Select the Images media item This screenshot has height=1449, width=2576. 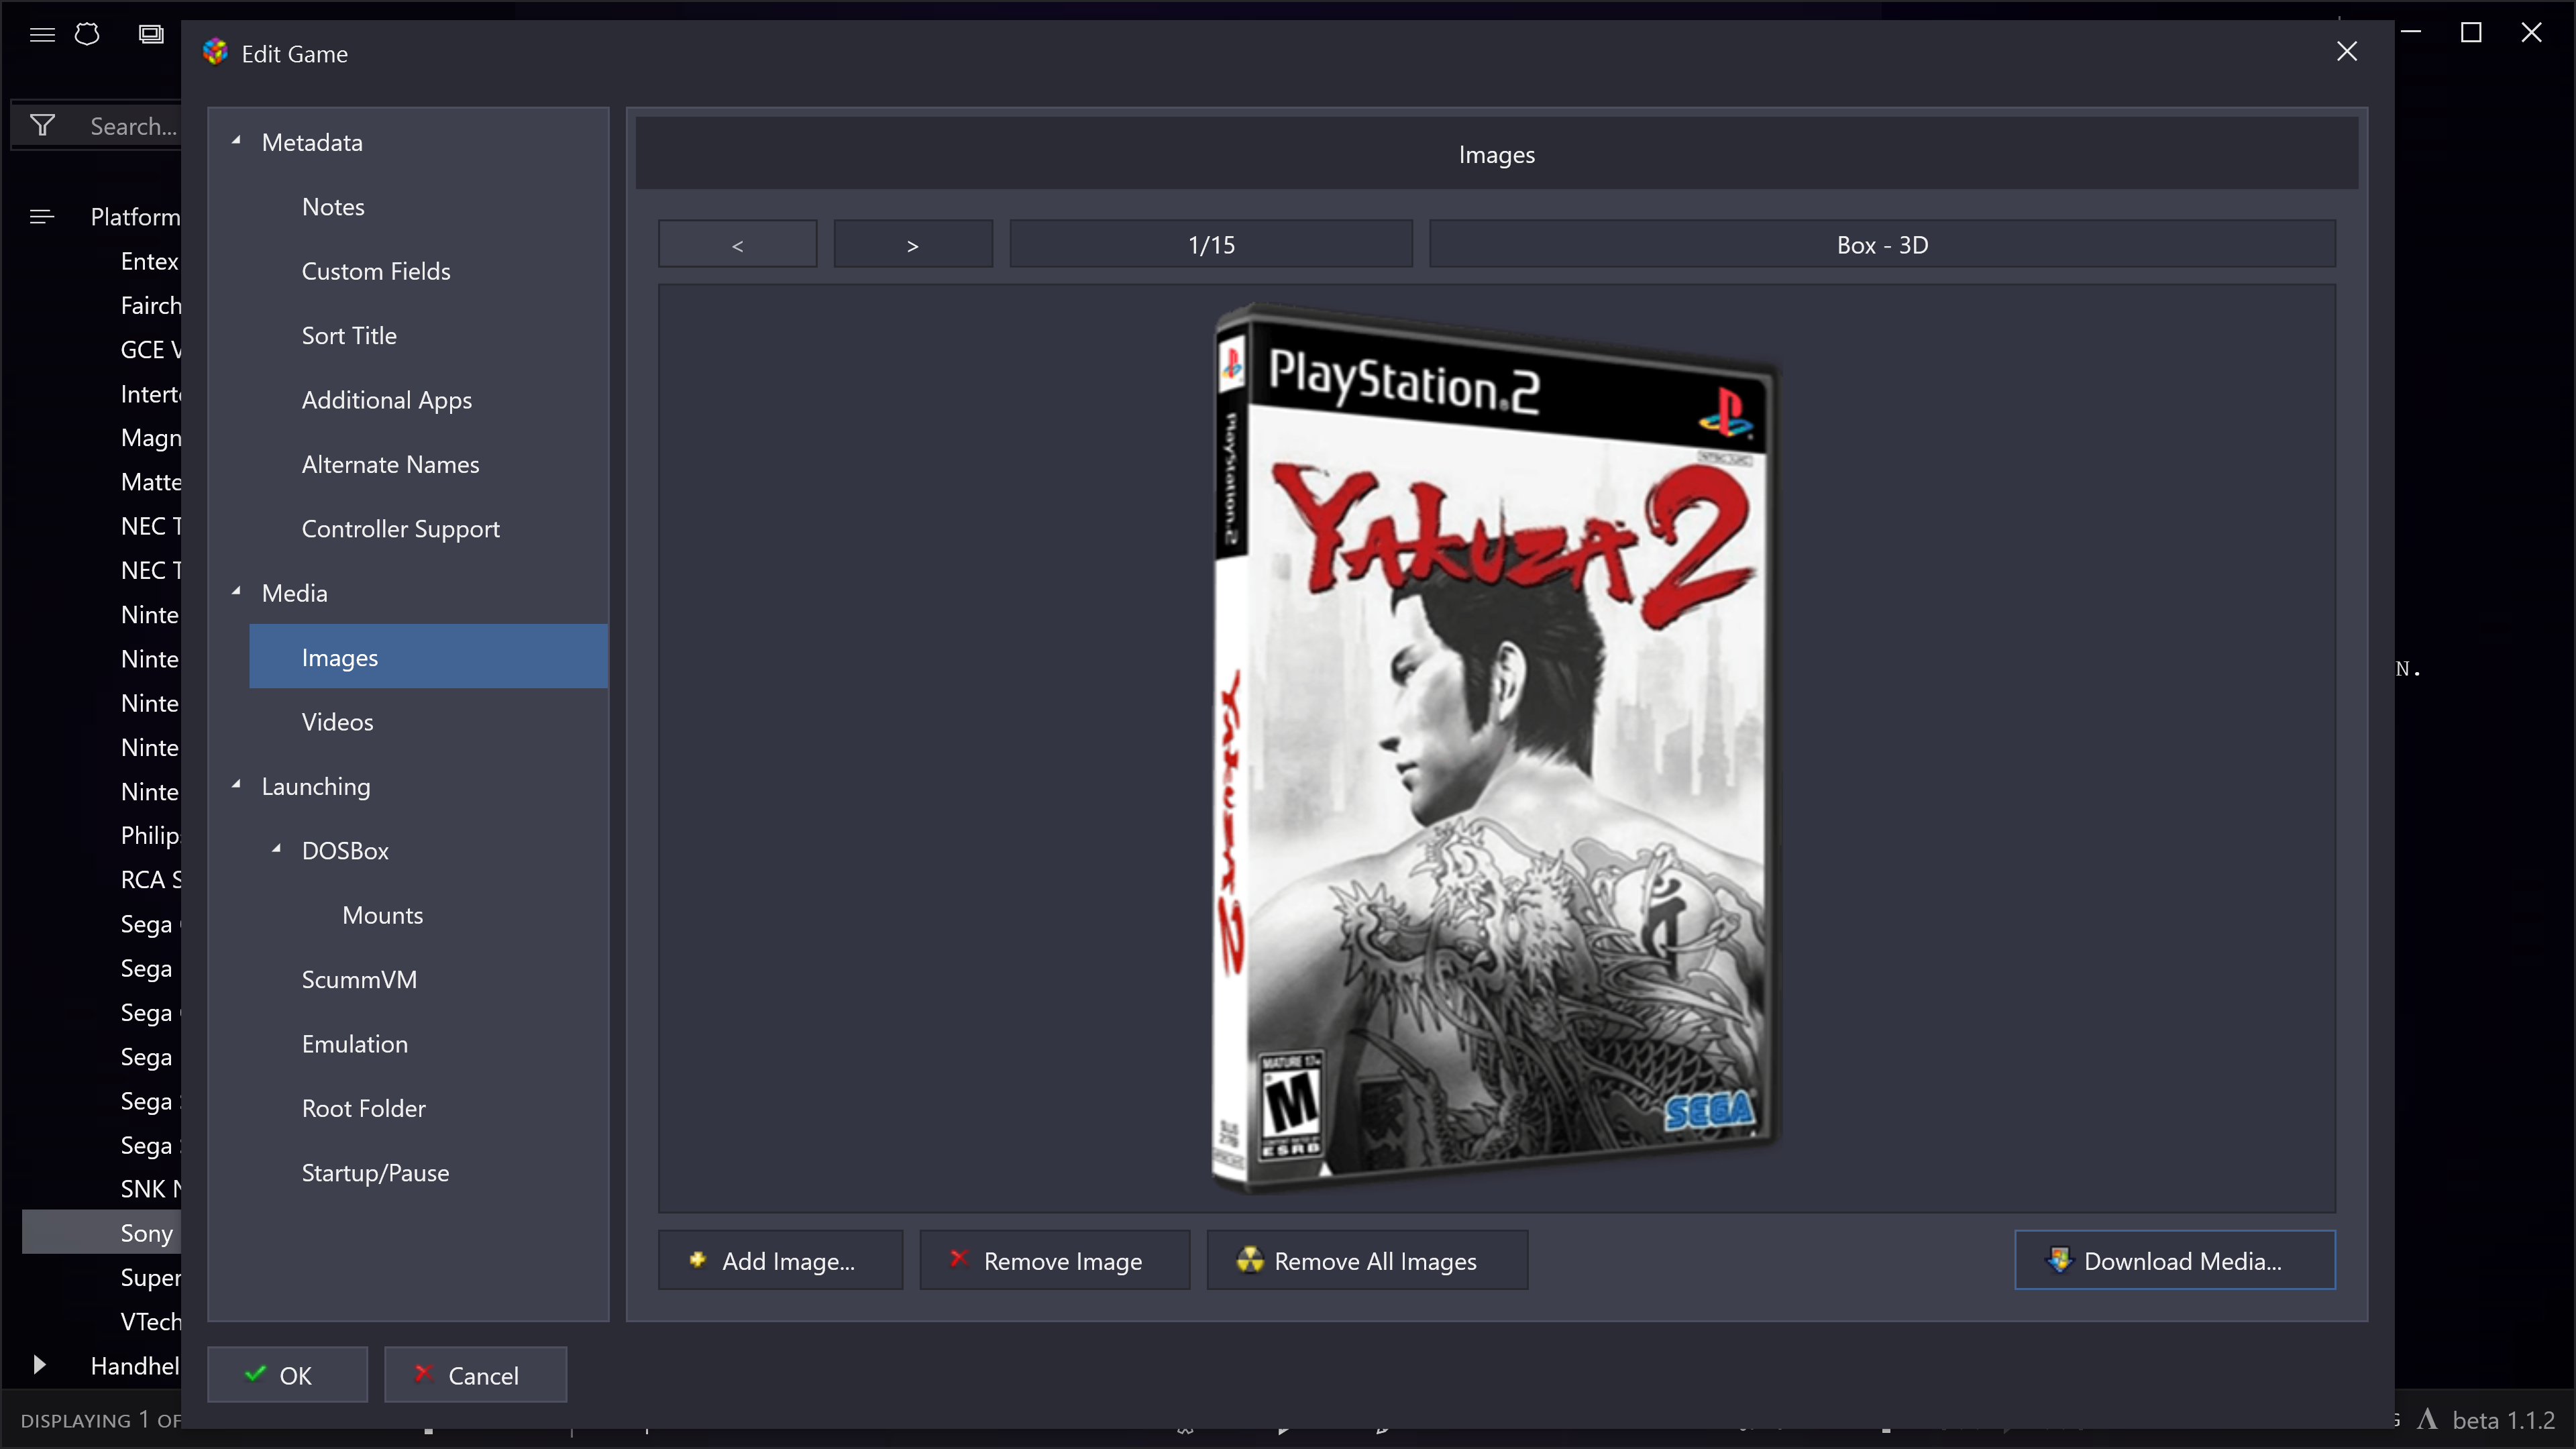[428, 657]
